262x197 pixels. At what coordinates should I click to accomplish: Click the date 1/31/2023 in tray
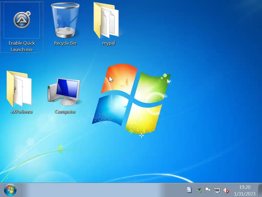pyautogui.click(x=245, y=194)
